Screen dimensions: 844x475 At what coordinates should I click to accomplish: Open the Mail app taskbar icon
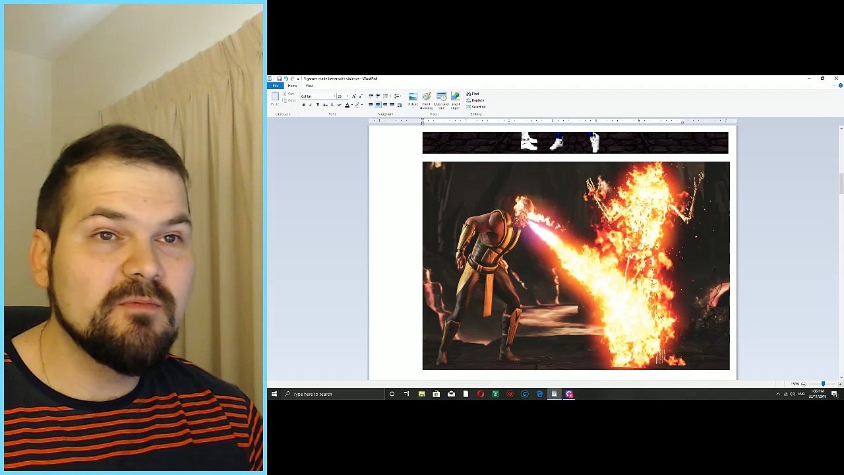[x=451, y=394]
